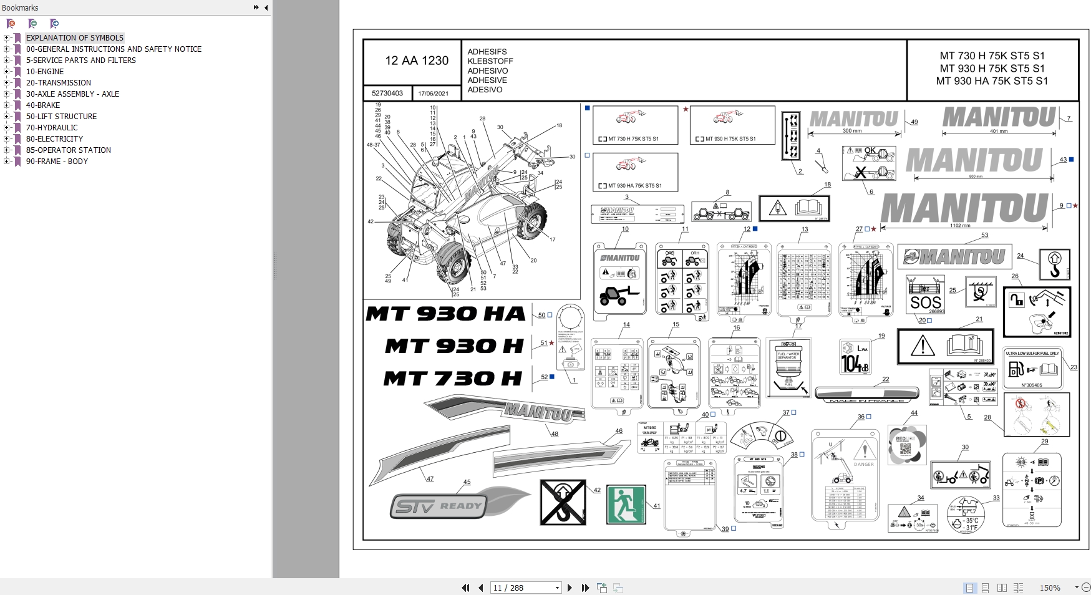Go to the previous page
This screenshot has width=1091, height=595.
click(481, 588)
